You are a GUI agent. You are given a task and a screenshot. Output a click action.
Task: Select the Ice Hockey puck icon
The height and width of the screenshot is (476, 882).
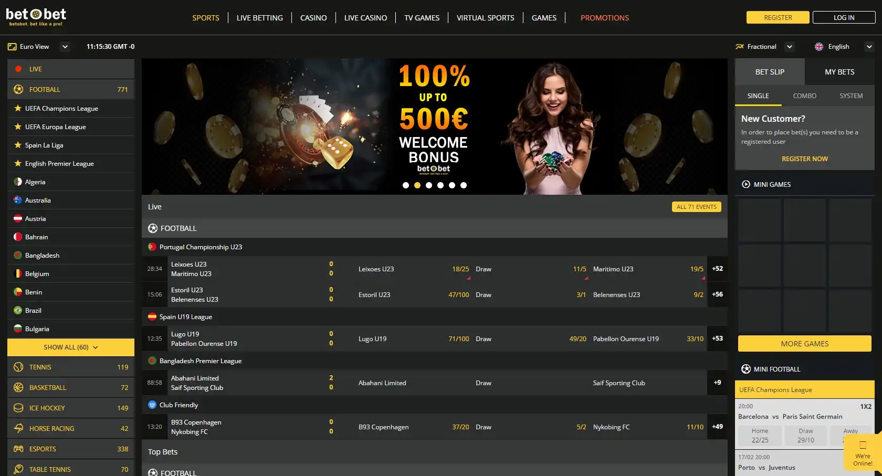coord(18,408)
